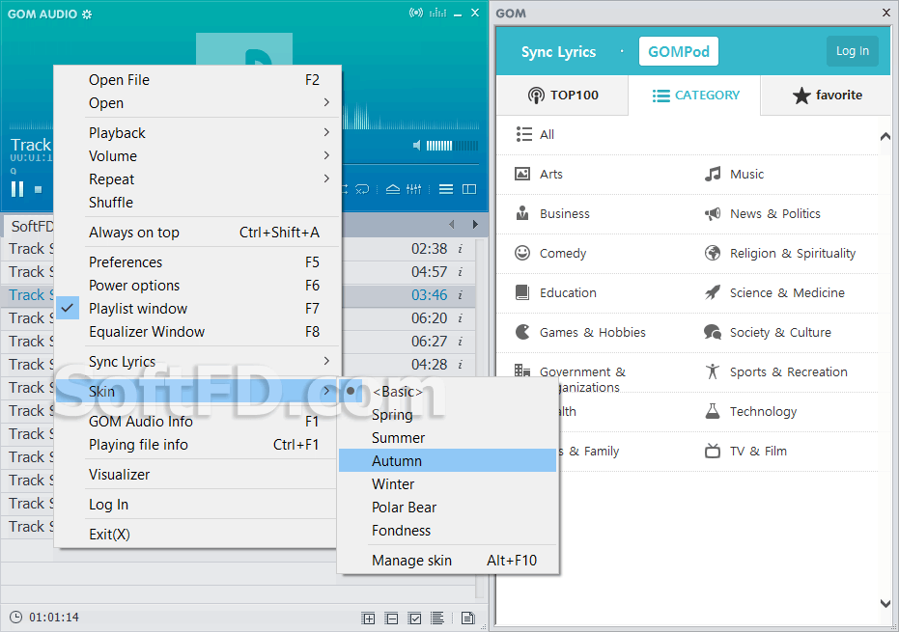The height and width of the screenshot is (632, 899).
Task: Switch to the favorite tab
Action: tap(827, 96)
